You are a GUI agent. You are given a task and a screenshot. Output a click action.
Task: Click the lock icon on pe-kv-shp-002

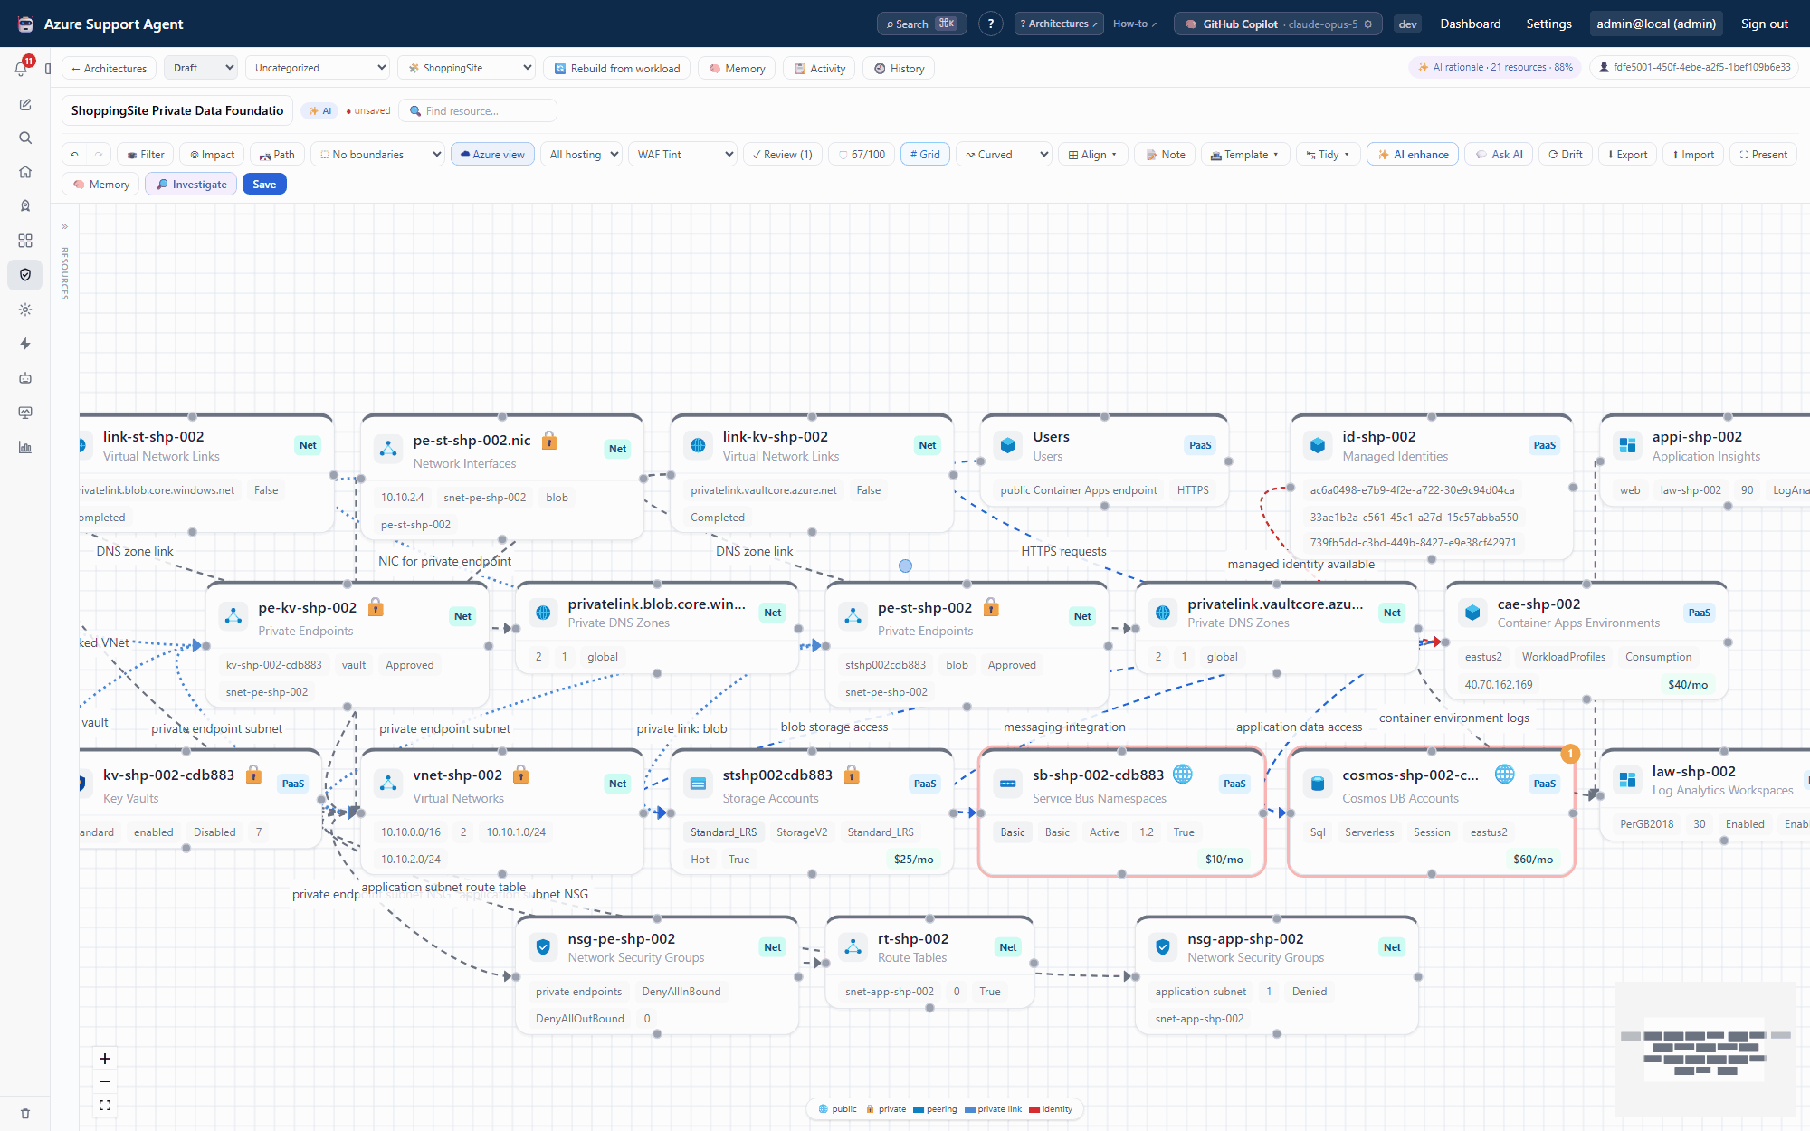(376, 607)
